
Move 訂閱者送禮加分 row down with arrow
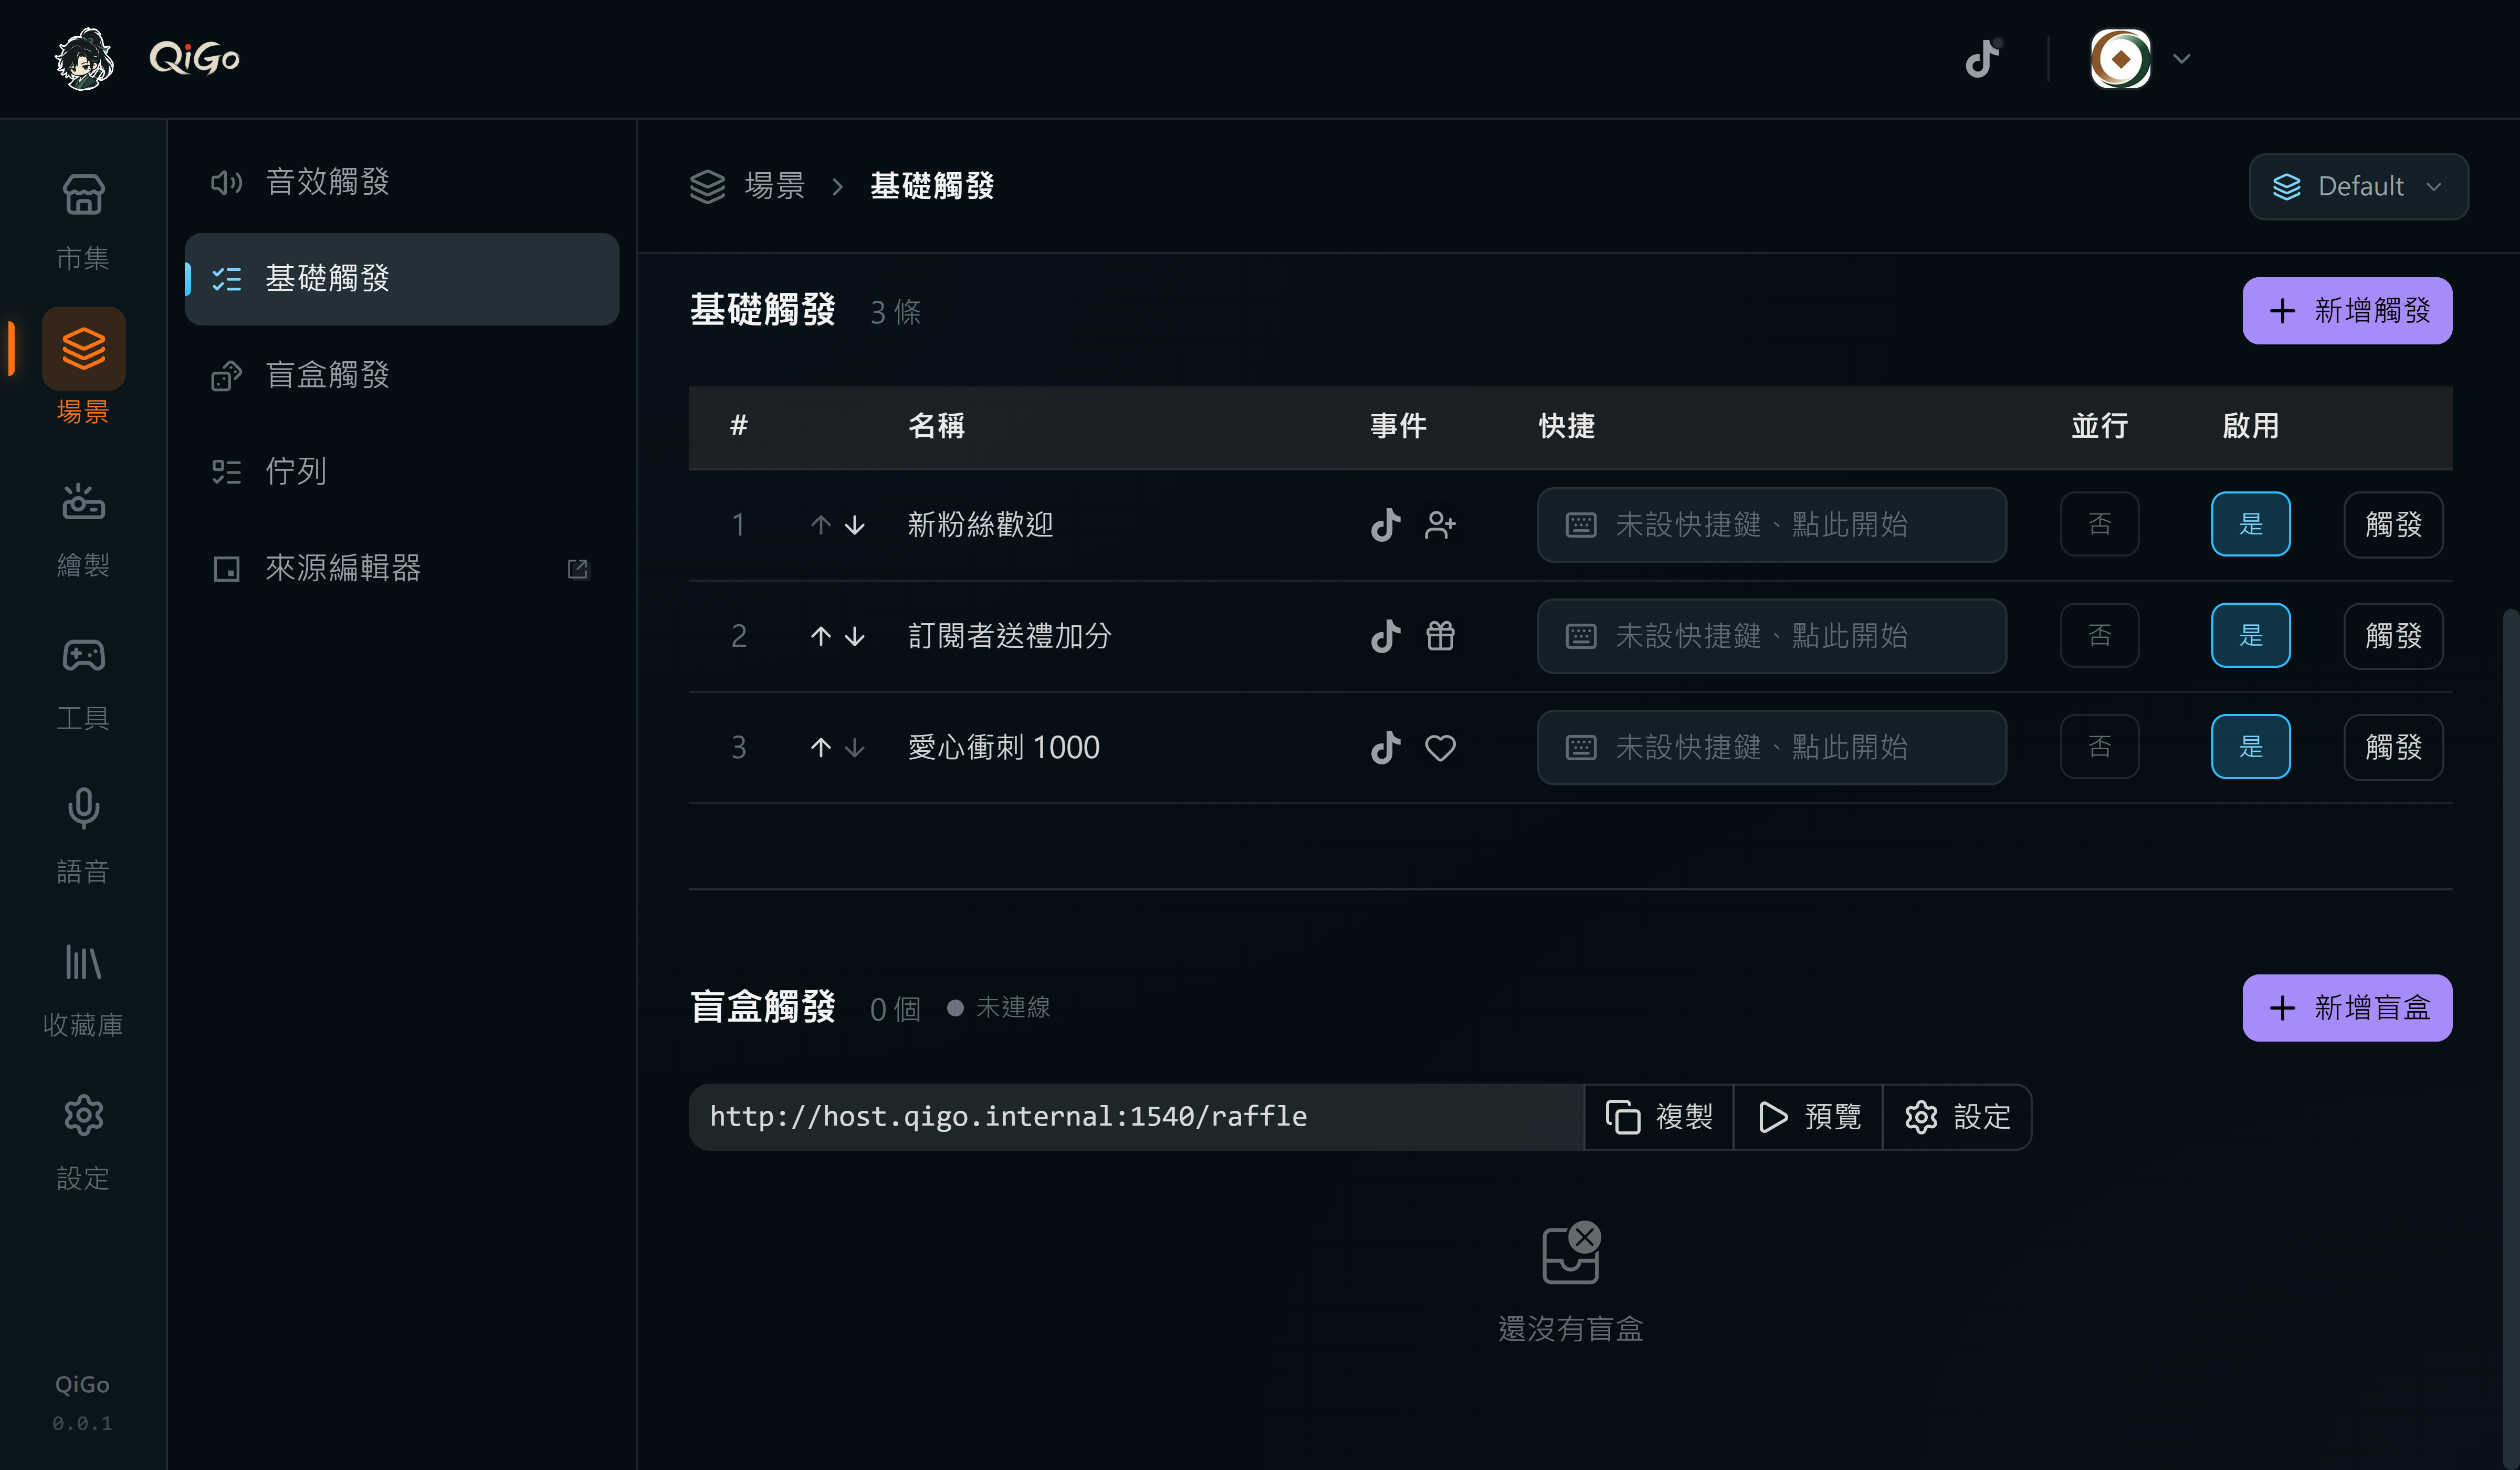pos(854,636)
